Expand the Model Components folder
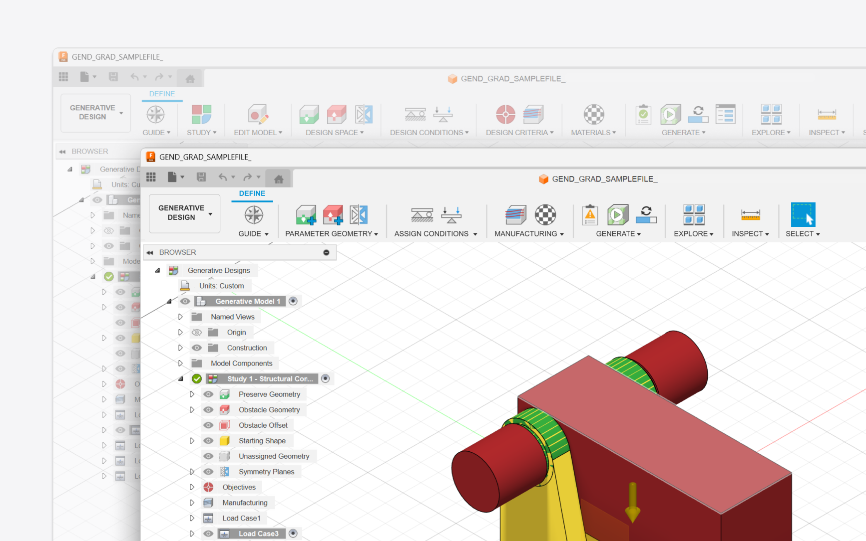The image size is (866, 541). 180,363
